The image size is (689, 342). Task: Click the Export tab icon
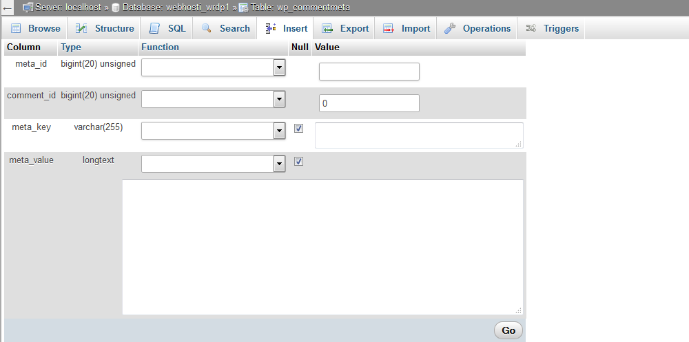pyautogui.click(x=327, y=29)
